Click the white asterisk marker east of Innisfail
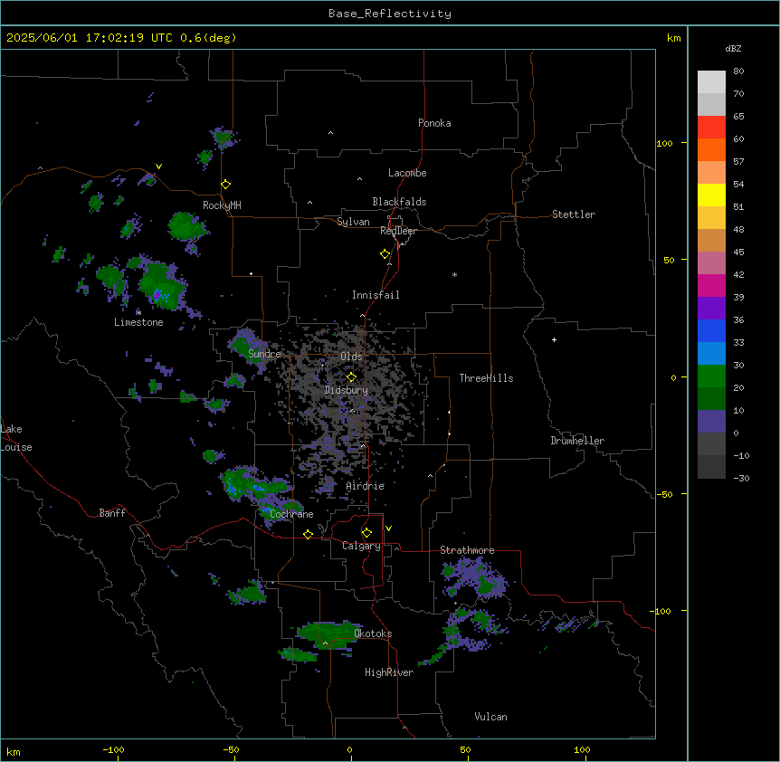Viewport: 780px width, 762px height. pyautogui.click(x=454, y=274)
